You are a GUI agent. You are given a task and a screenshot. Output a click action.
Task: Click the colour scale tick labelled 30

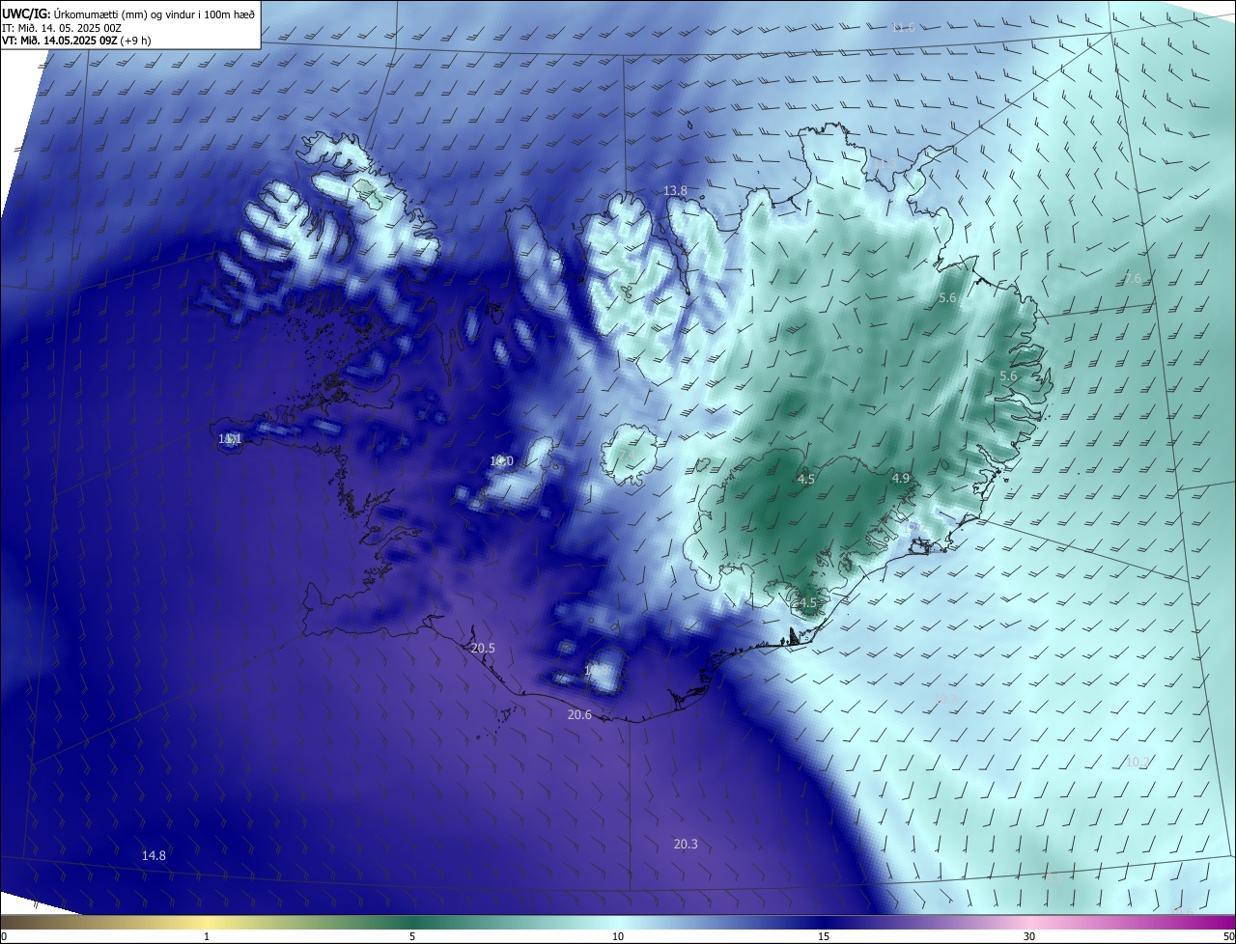pyautogui.click(x=1029, y=937)
